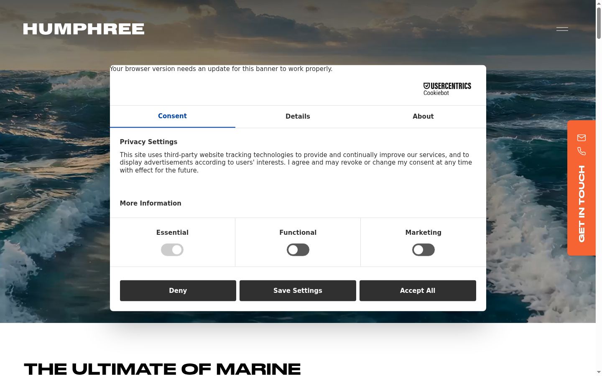Click the HUMPHREE logo

click(84, 29)
